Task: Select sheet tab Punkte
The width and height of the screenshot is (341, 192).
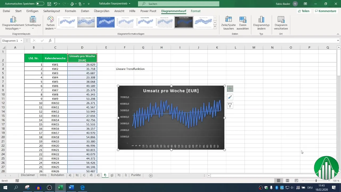Action: click(x=136, y=175)
